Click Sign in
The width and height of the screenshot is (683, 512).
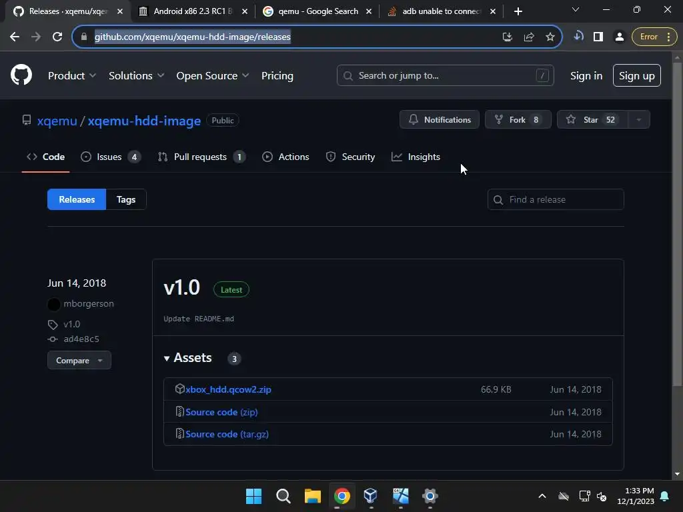(x=586, y=75)
